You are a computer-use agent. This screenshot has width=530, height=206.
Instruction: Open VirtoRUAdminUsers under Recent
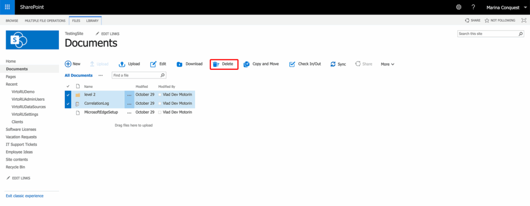tap(28, 99)
